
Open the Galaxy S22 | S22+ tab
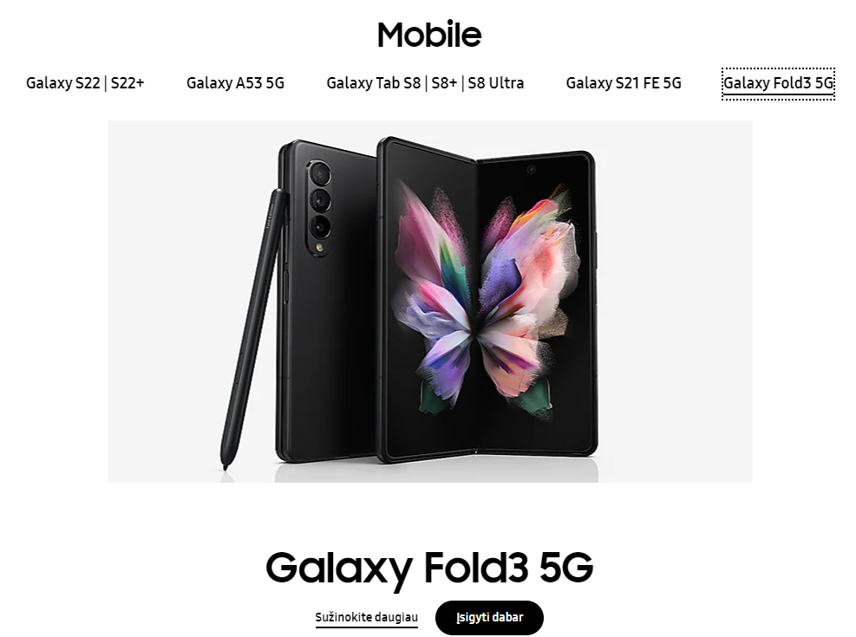(85, 83)
